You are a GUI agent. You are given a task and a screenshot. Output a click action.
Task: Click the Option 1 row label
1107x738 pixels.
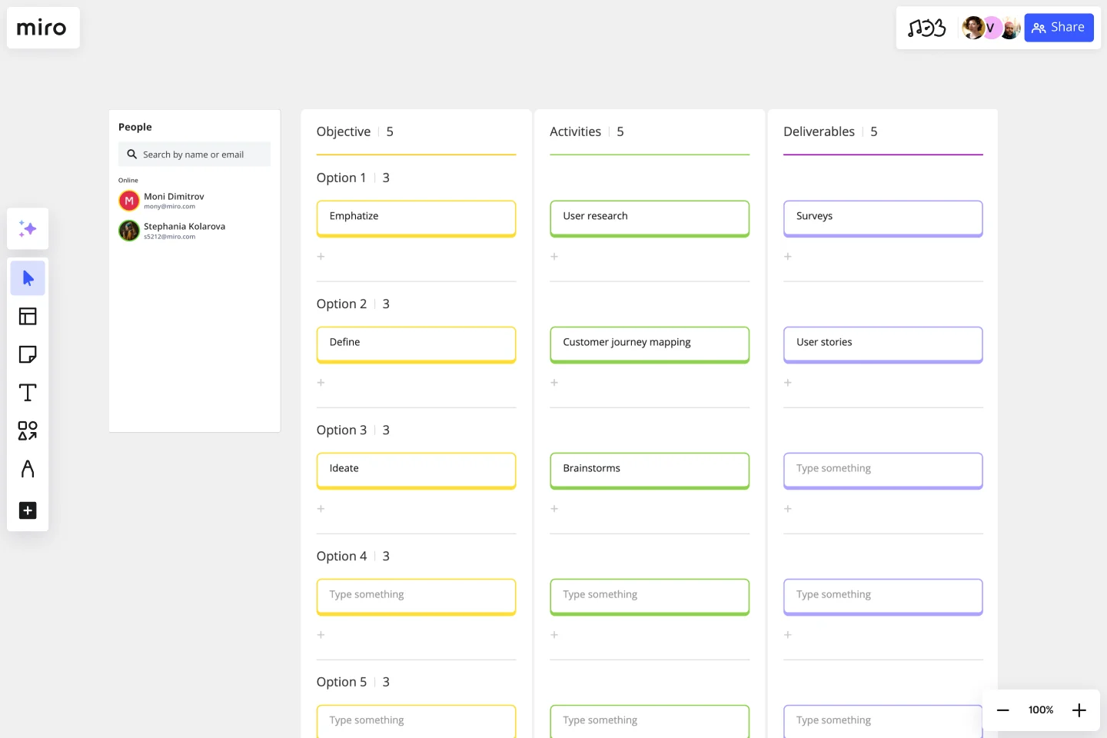pyautogui.click(x=341, y=178)
